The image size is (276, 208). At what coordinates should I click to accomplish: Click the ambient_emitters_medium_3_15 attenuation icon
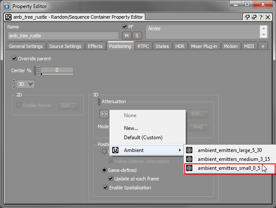coord(189,159)
